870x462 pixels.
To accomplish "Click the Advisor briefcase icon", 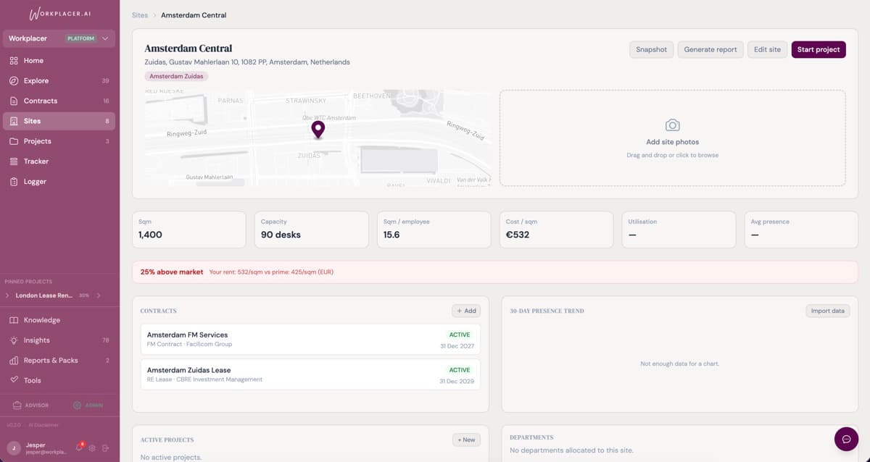I will coord(17,406).
